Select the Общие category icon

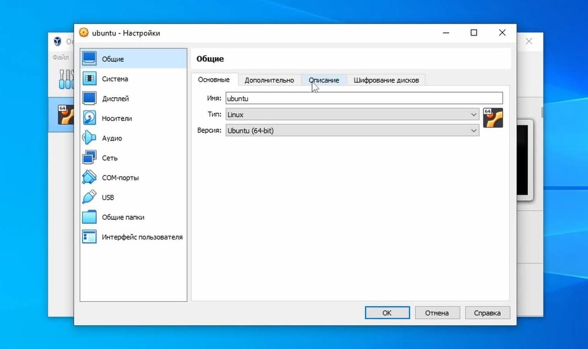[89, 58]
